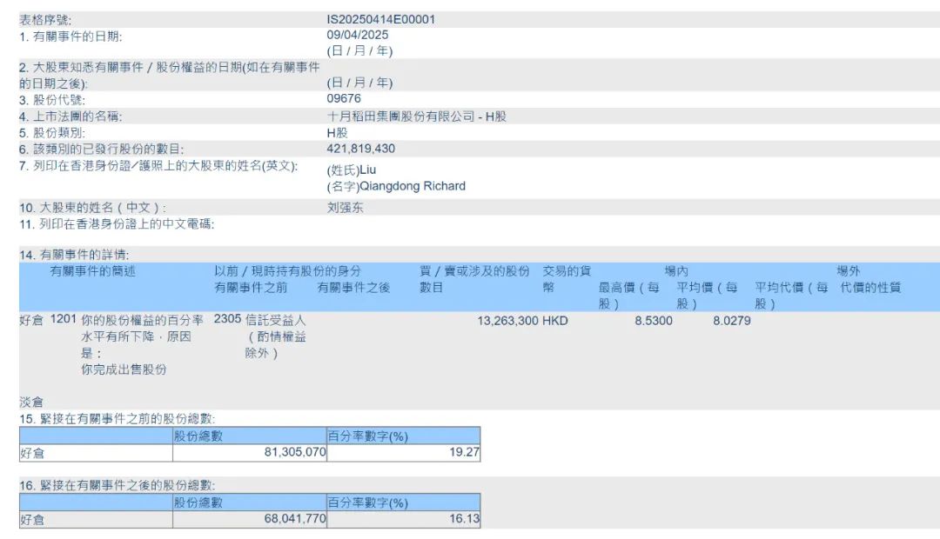Screen dimensions: 940x539
Task: Select column header 有關事件的簡述
Action: [x=93, y=271]
